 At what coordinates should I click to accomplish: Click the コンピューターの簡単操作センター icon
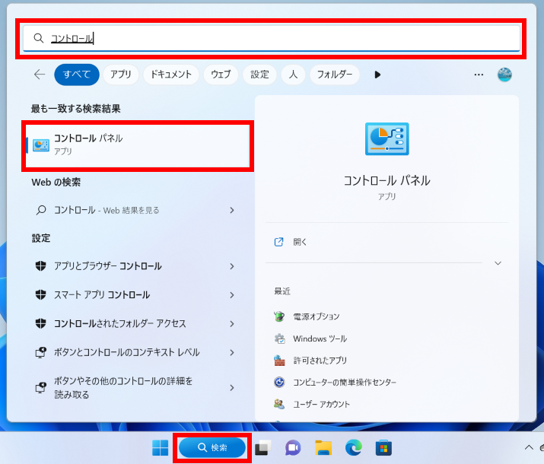click(x=279, y=382)
